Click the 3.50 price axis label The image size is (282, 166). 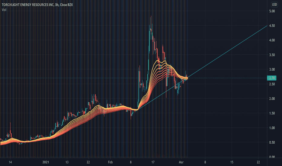pos(272,55)
